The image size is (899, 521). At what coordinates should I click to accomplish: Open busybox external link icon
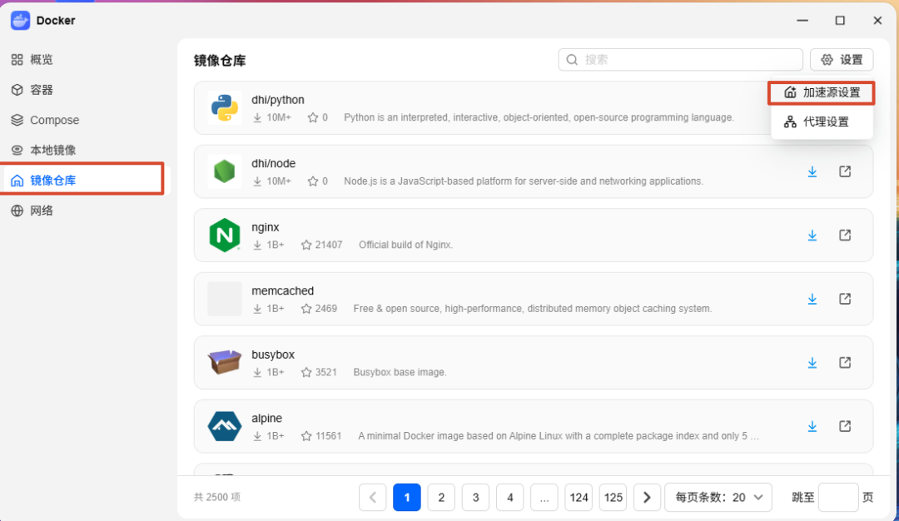pos(845,362)
